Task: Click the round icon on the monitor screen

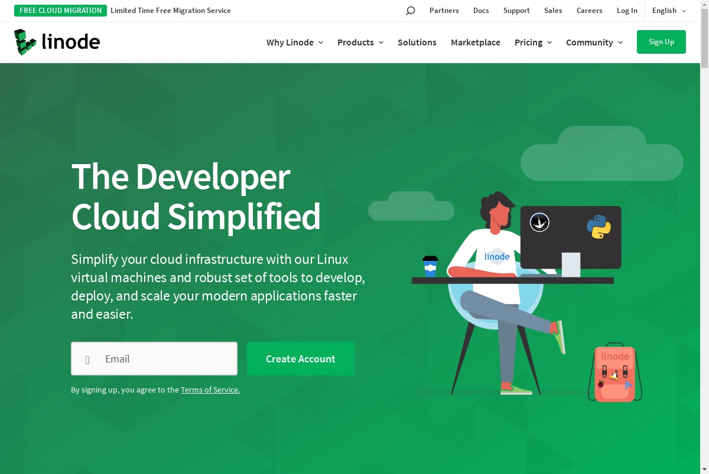Action: (x=539, y=222)
